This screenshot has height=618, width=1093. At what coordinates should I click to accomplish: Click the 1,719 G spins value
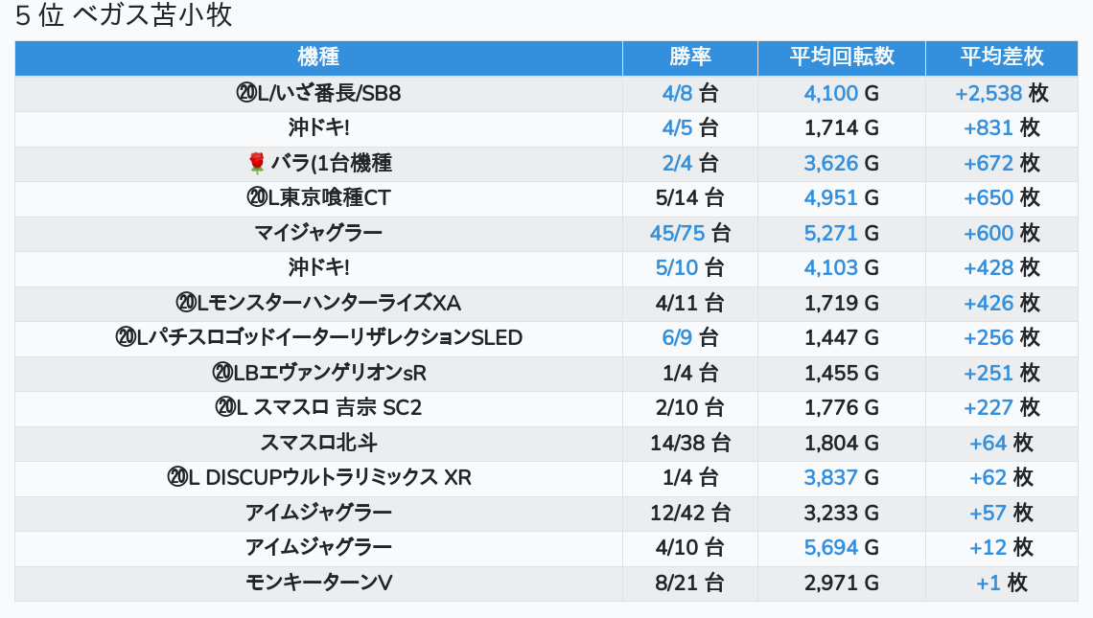pos(842,303)
